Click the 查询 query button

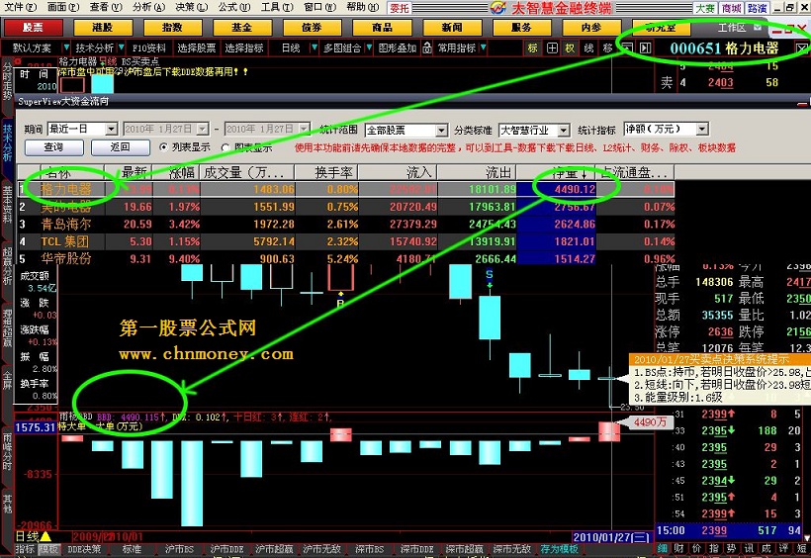(x=53, y=147)
